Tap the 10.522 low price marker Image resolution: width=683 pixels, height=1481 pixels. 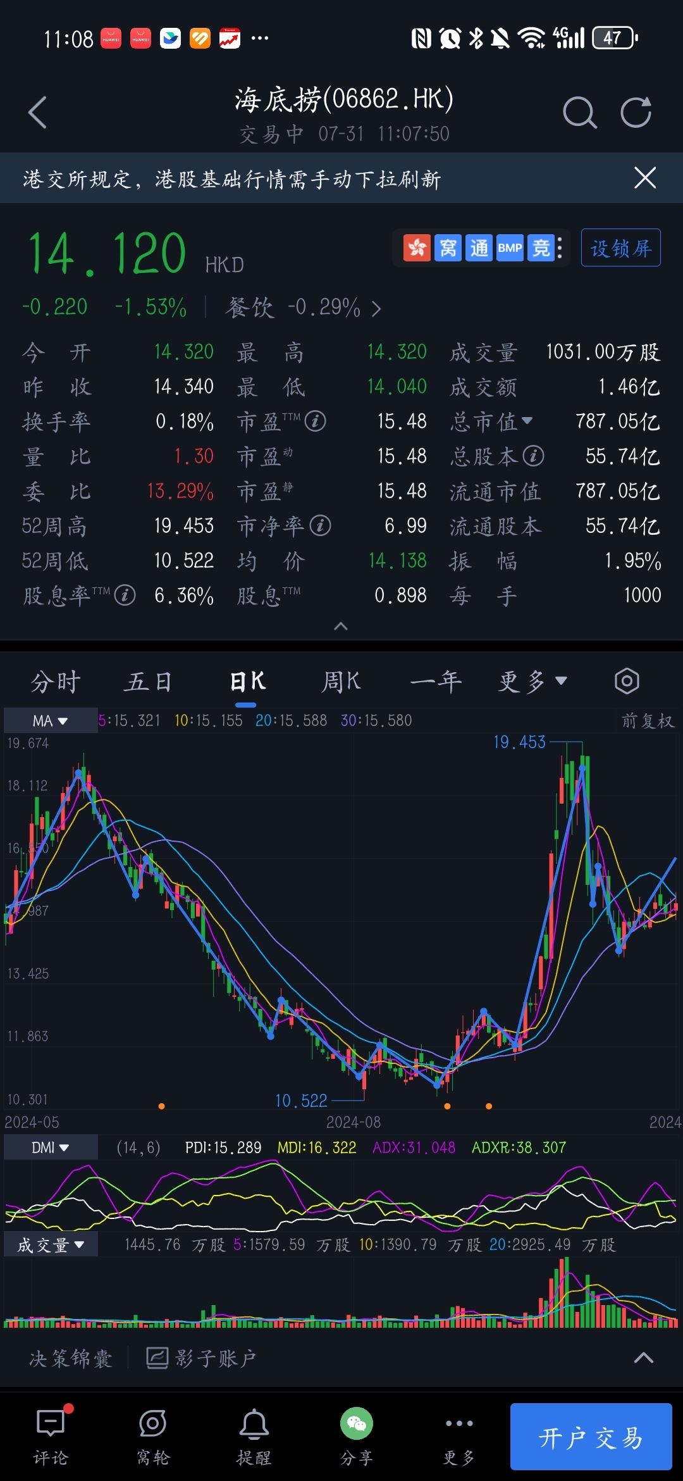click(301, 1101)
